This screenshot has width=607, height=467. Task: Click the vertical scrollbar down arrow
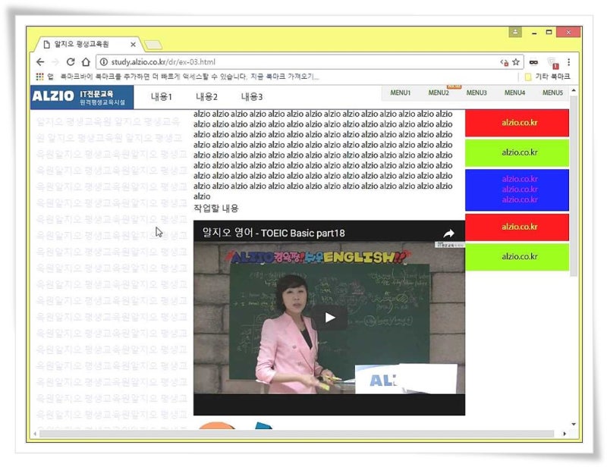574,425
